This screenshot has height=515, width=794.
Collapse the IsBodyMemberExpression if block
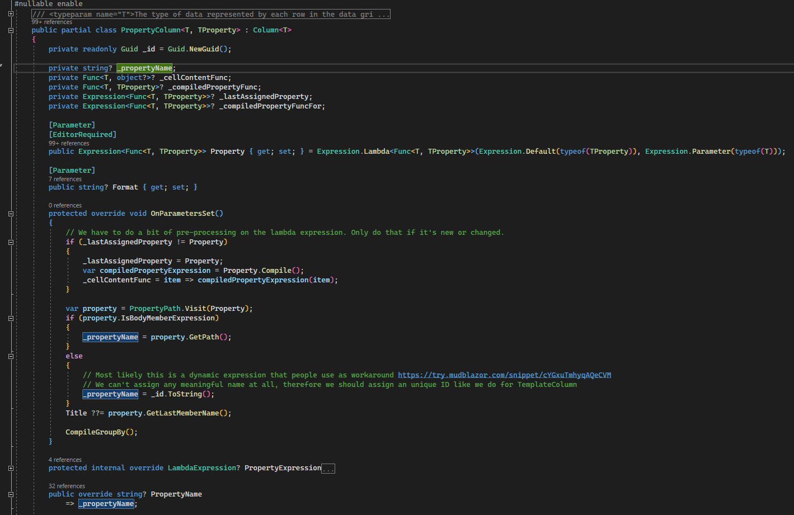pos(10,318)
